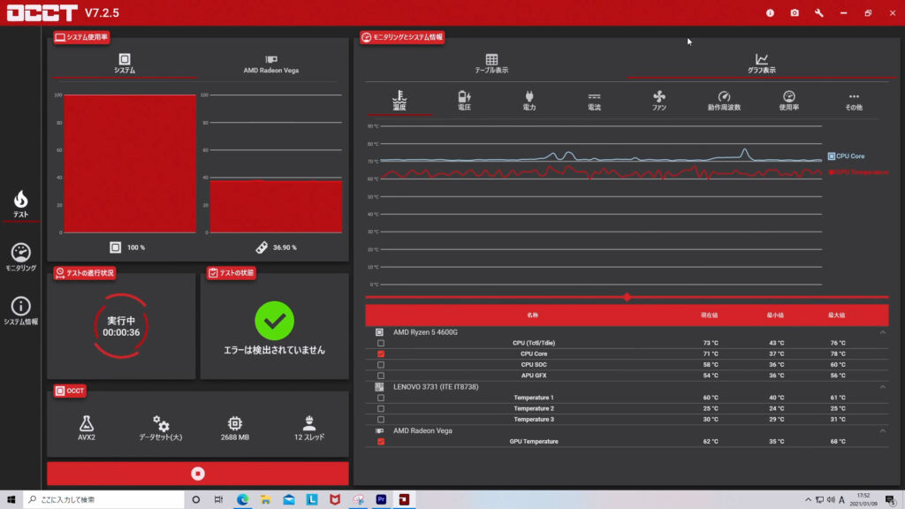905x509 pixels.
Task: Click the 2688 MB memory chip icon
Action: coord(235,423)
